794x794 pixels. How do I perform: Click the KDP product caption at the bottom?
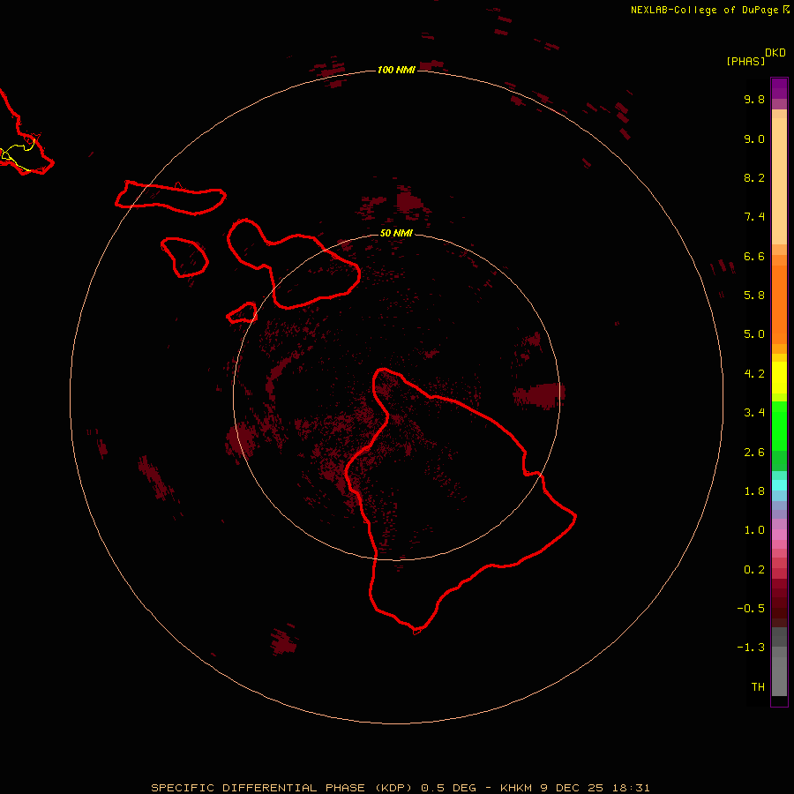point(400,788)
